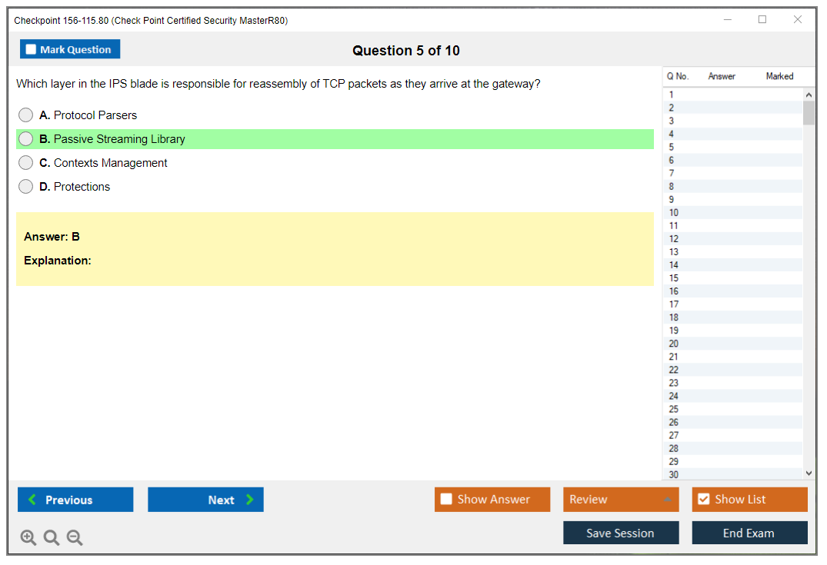Choose answer B. Passive Streaming Library
The height and width of the screenshot is (565, 827).
(x=26, y=139)
